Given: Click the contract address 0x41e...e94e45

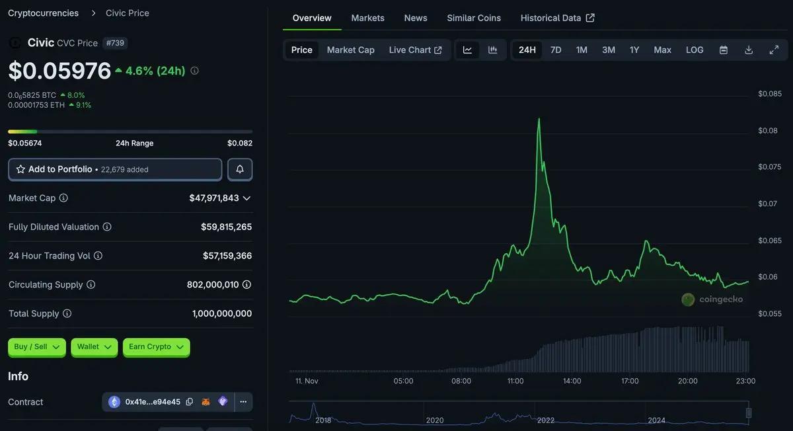Looking at the screenshot, I should (x=153, y=402).
